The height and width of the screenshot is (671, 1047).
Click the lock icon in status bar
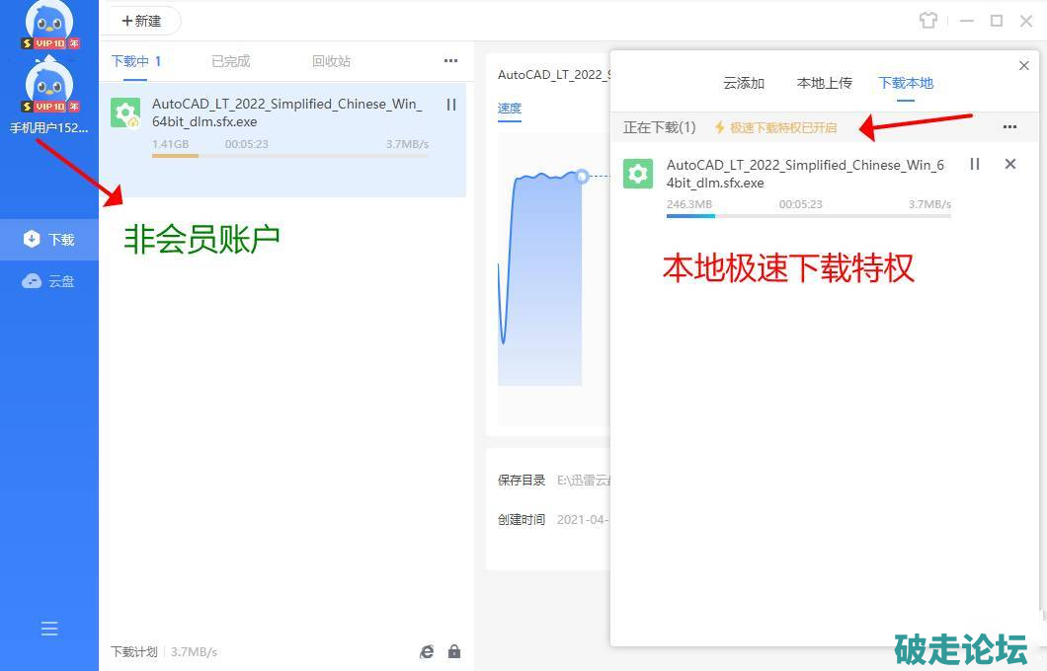pyautogui.click(x=454, y=651)
